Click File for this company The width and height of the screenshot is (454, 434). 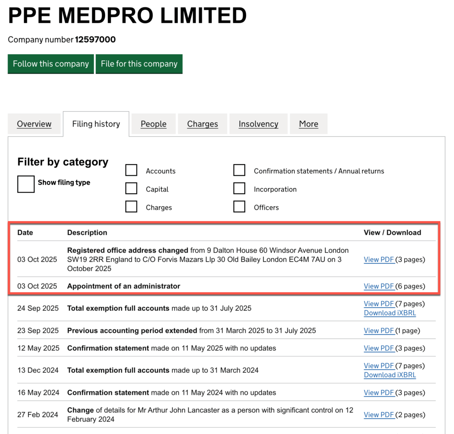pyautogui.click(x=139, y=64)
